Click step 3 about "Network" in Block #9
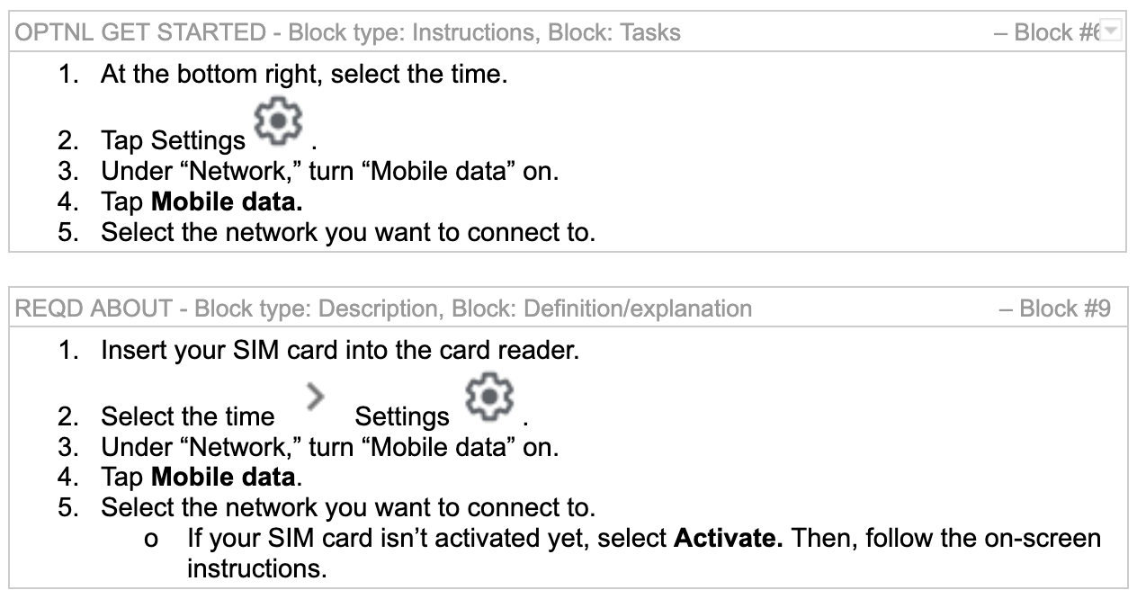 pos(329,447)
